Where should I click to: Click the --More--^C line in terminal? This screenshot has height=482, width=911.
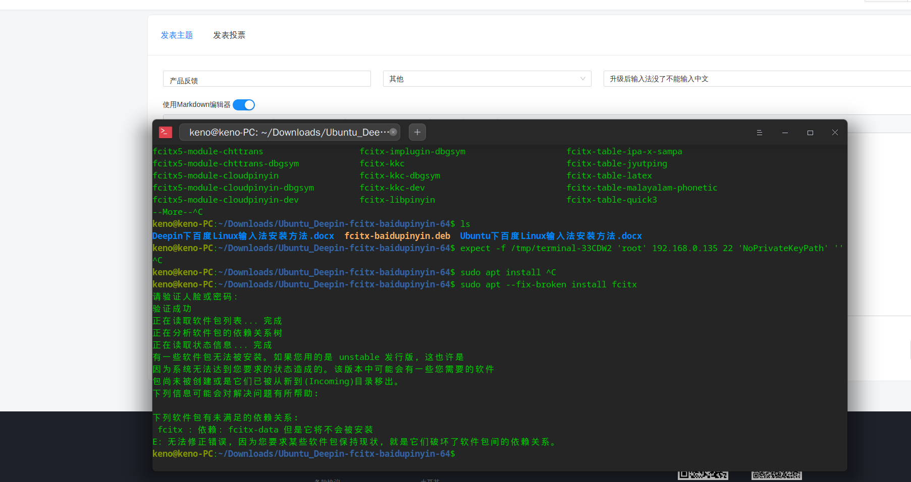tap(178, 212)
